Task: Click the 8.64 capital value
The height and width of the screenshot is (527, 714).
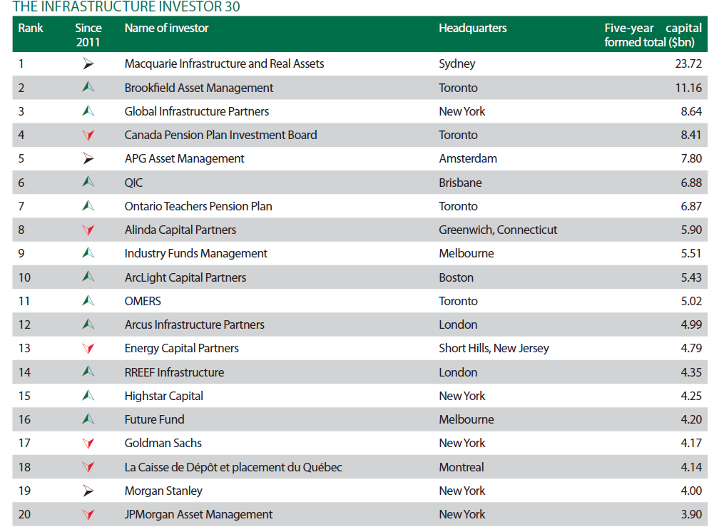Action: pos(691,111)
